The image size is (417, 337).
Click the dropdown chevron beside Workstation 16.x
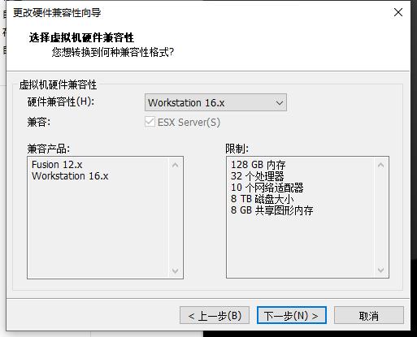pos(280,103)
